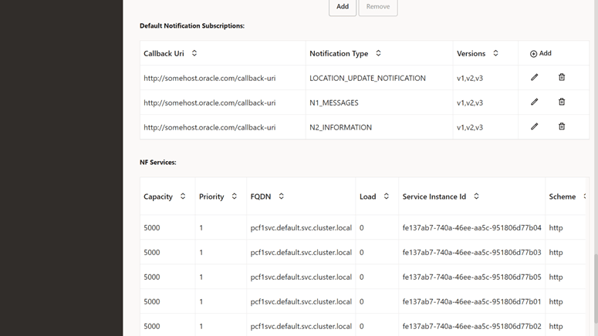Sort NF Services by Priority

235,197
